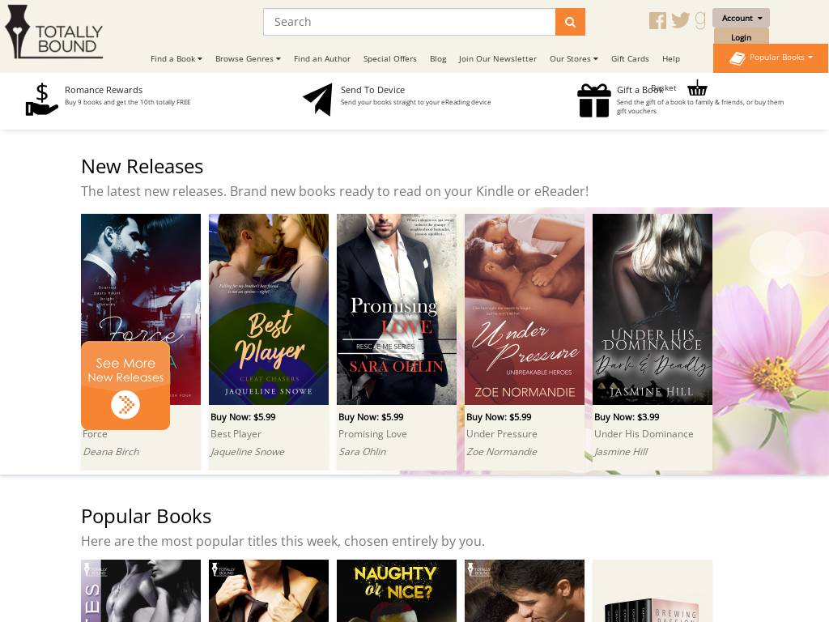Click the Romance Rewards dollar hand icon
This screenshot has height=622, width=829.
[41, 100]
